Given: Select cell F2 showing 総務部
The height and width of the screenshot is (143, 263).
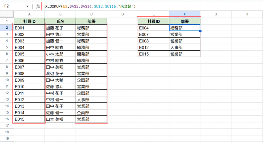Looking at the screenshot, I should pyautogui.click(x=184, y=28).
